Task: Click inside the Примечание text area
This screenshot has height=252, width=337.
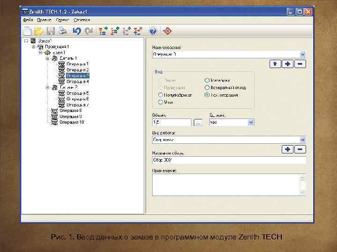Action: coord(226,185)
